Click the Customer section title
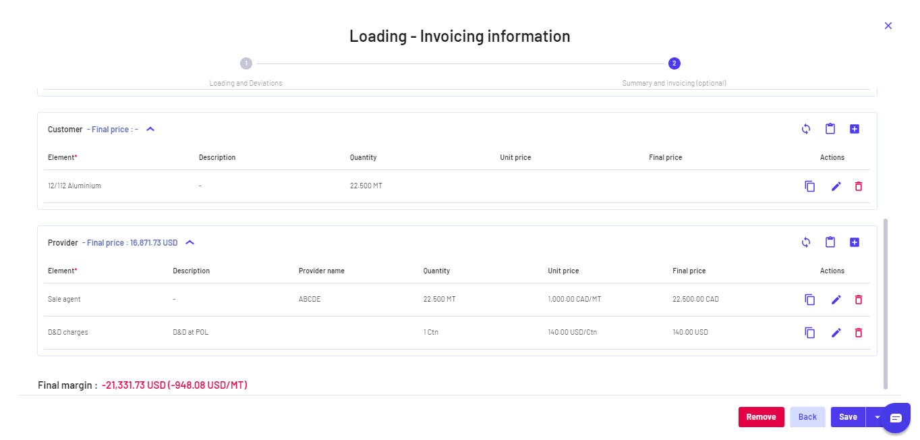Screen dimensions: 920x440 coord(65,129)
